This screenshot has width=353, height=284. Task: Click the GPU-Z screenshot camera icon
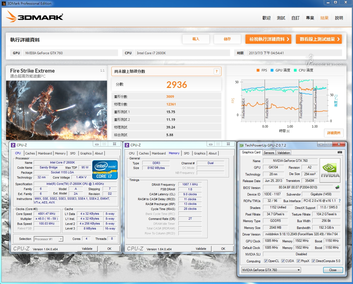point(340,152)
